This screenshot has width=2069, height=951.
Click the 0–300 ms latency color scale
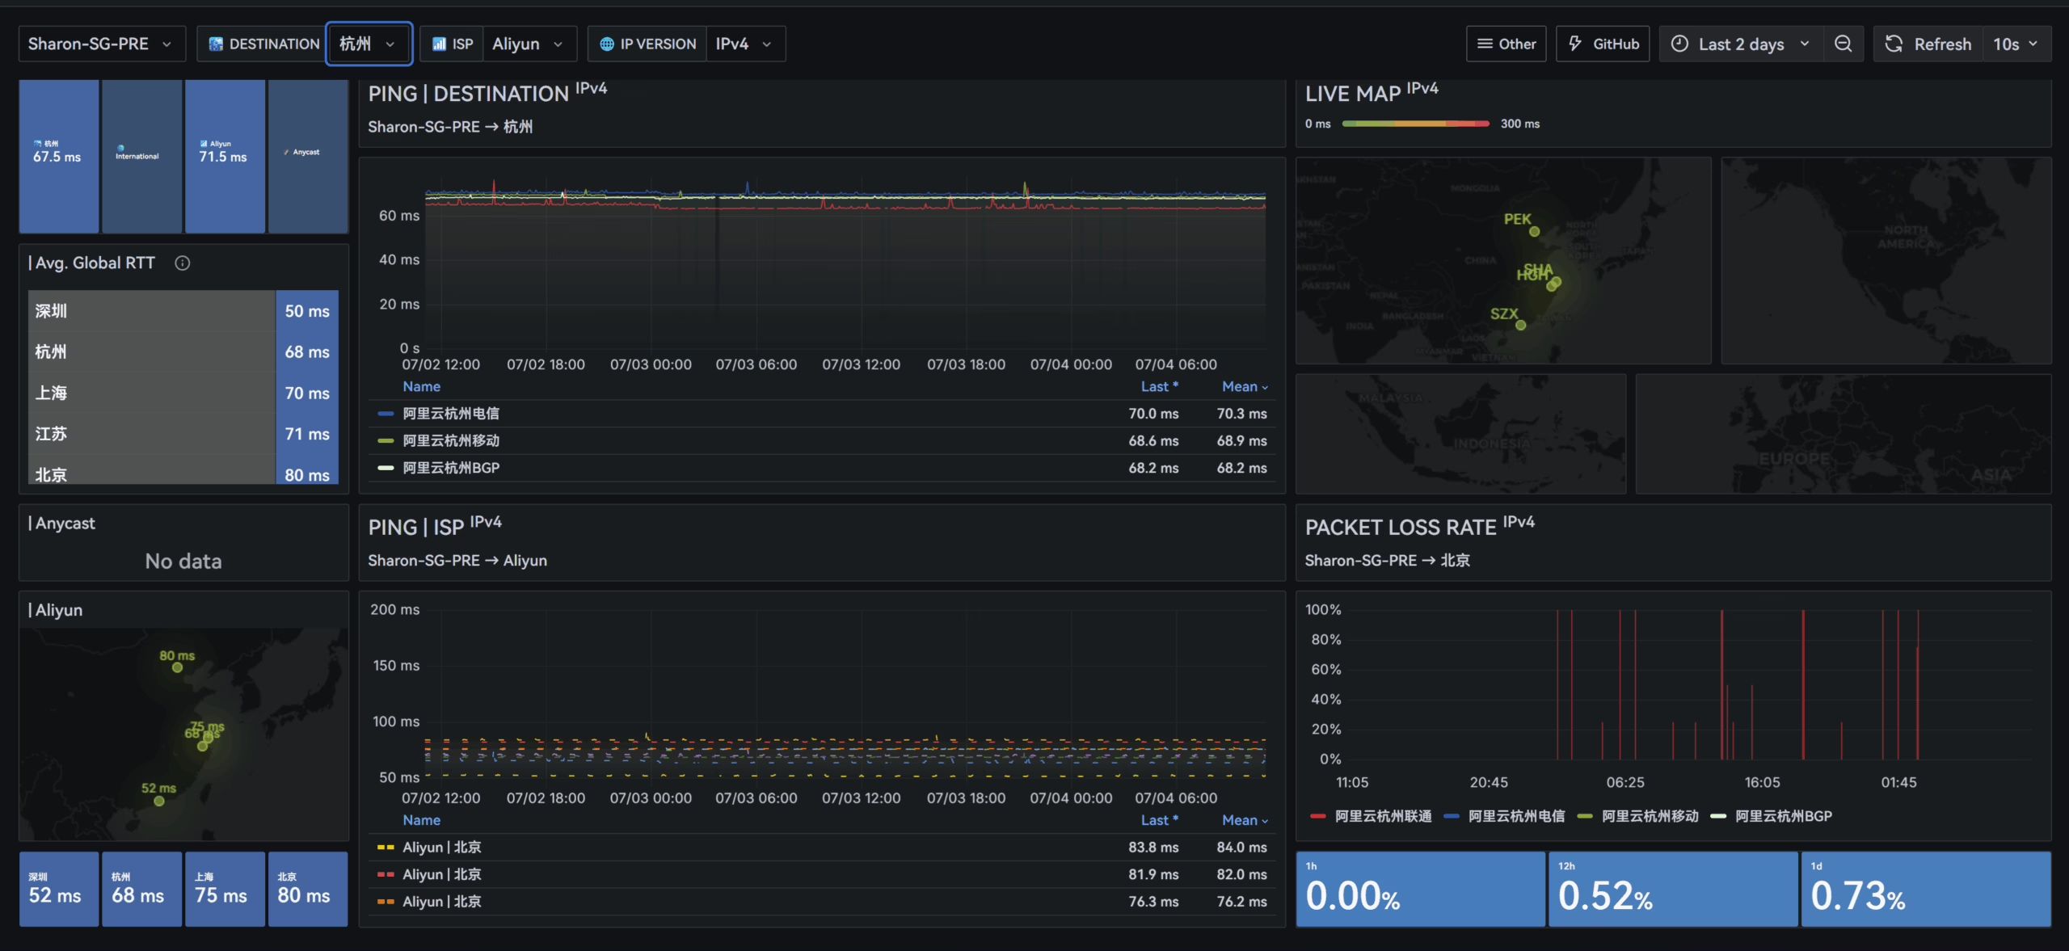point(1415,124)
